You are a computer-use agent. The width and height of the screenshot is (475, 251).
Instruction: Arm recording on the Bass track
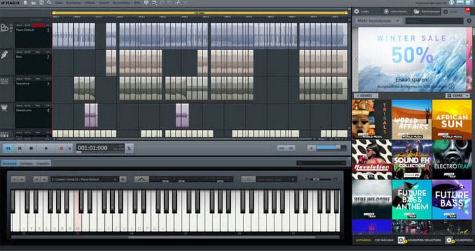click(x=38, y=52)
